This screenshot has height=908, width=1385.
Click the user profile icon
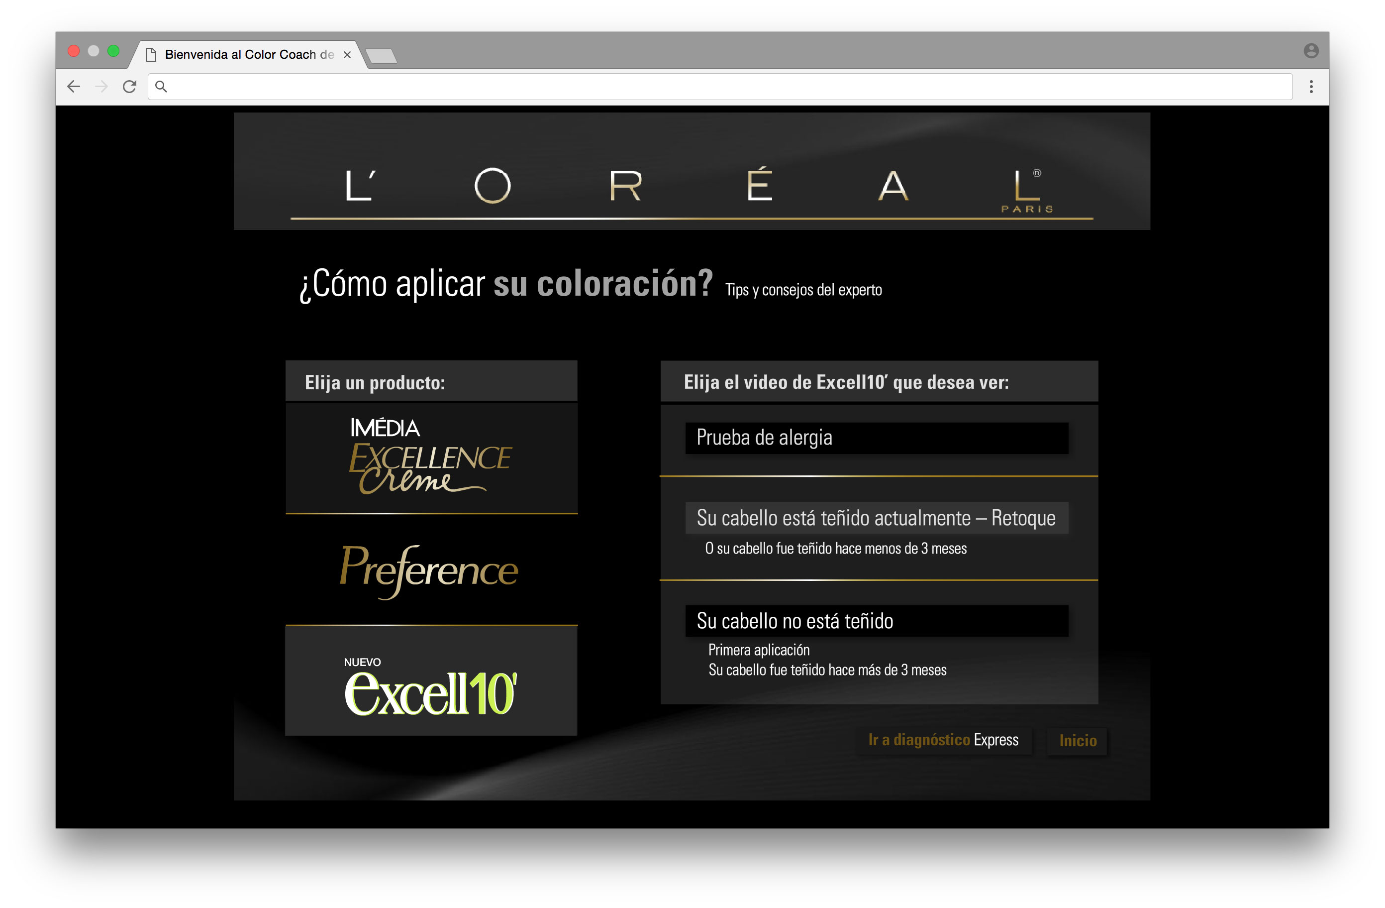1310,51
